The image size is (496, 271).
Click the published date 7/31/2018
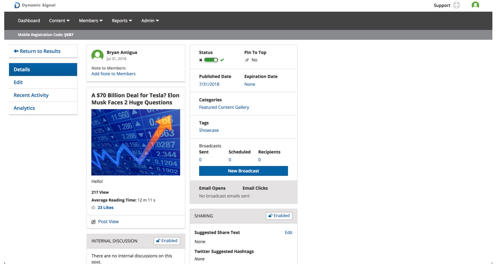209,84
